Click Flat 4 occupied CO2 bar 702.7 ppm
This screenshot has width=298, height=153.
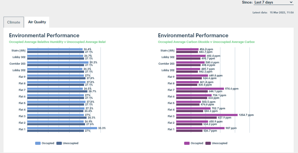pyautogui.click(x=193, y=108)
